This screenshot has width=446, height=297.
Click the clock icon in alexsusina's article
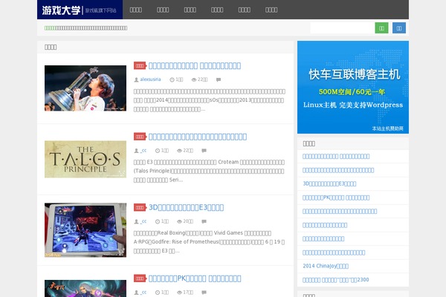172,79
